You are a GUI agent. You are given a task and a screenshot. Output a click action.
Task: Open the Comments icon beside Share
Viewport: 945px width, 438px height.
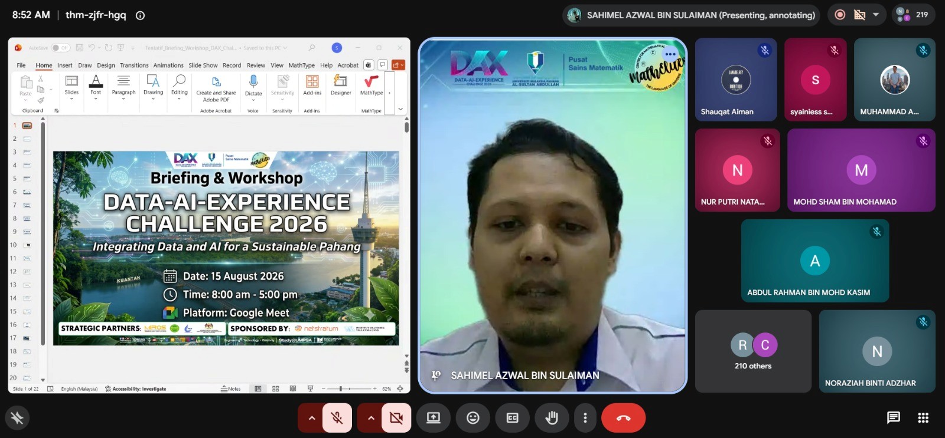[x=383, y=65]
